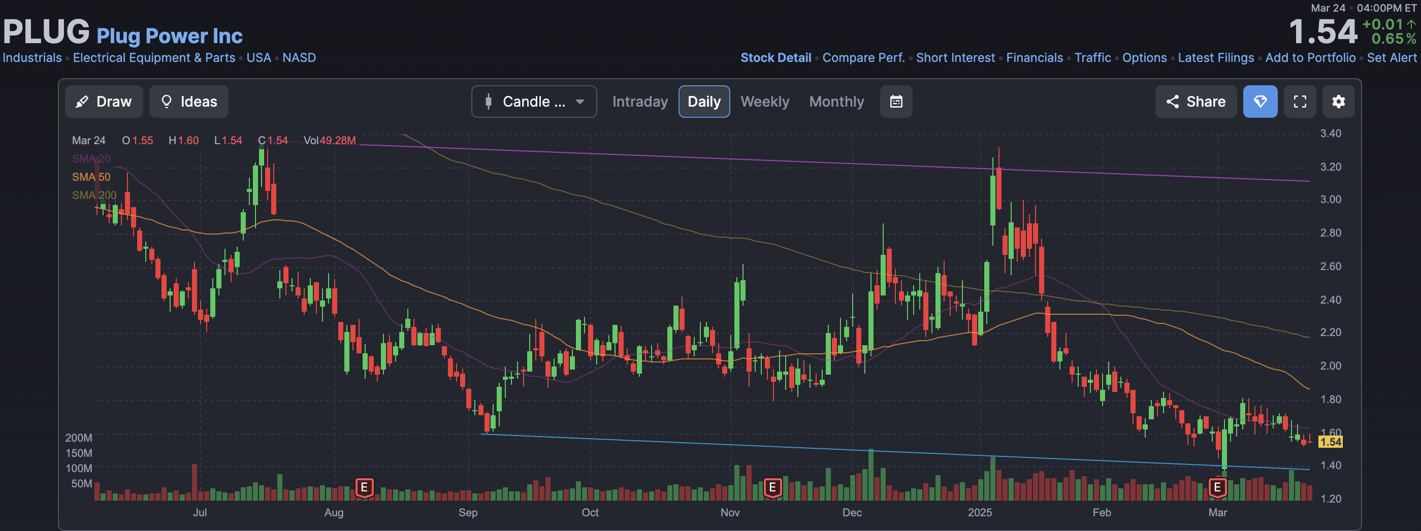Click the November earnings E marker

(x=772, y=487)
